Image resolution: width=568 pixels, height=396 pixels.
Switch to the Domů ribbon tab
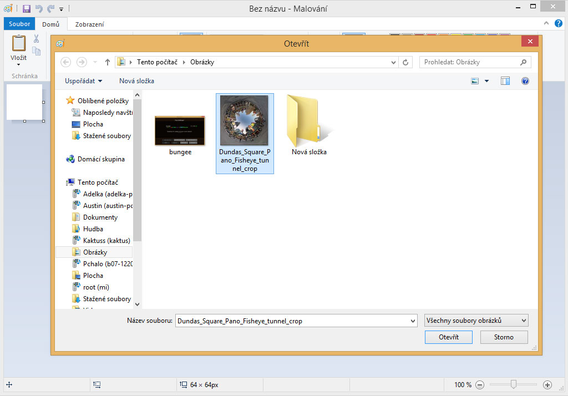pos(50,24)
